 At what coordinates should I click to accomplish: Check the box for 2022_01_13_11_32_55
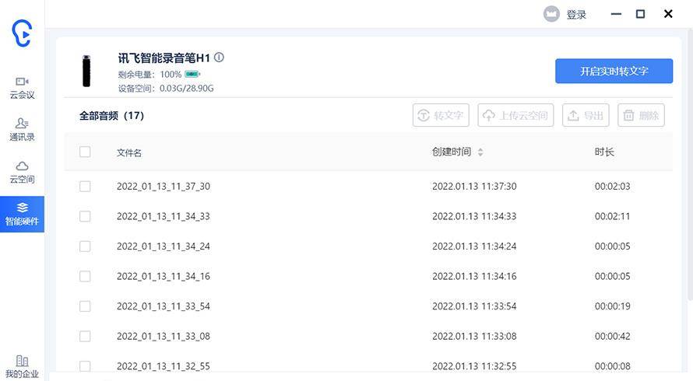(85, 366)
